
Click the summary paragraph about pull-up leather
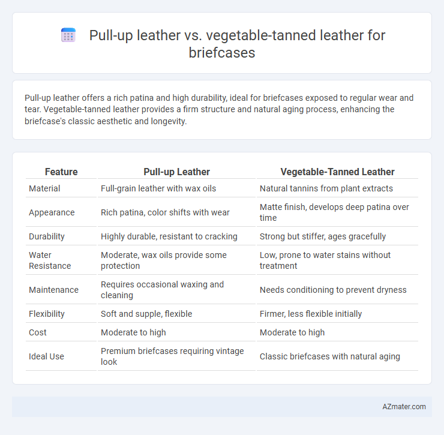tap(219, 109)
